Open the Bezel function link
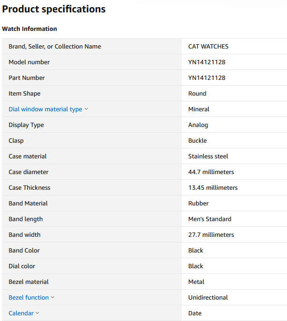This screenshot has width=287, height=321. pos(29,297)
